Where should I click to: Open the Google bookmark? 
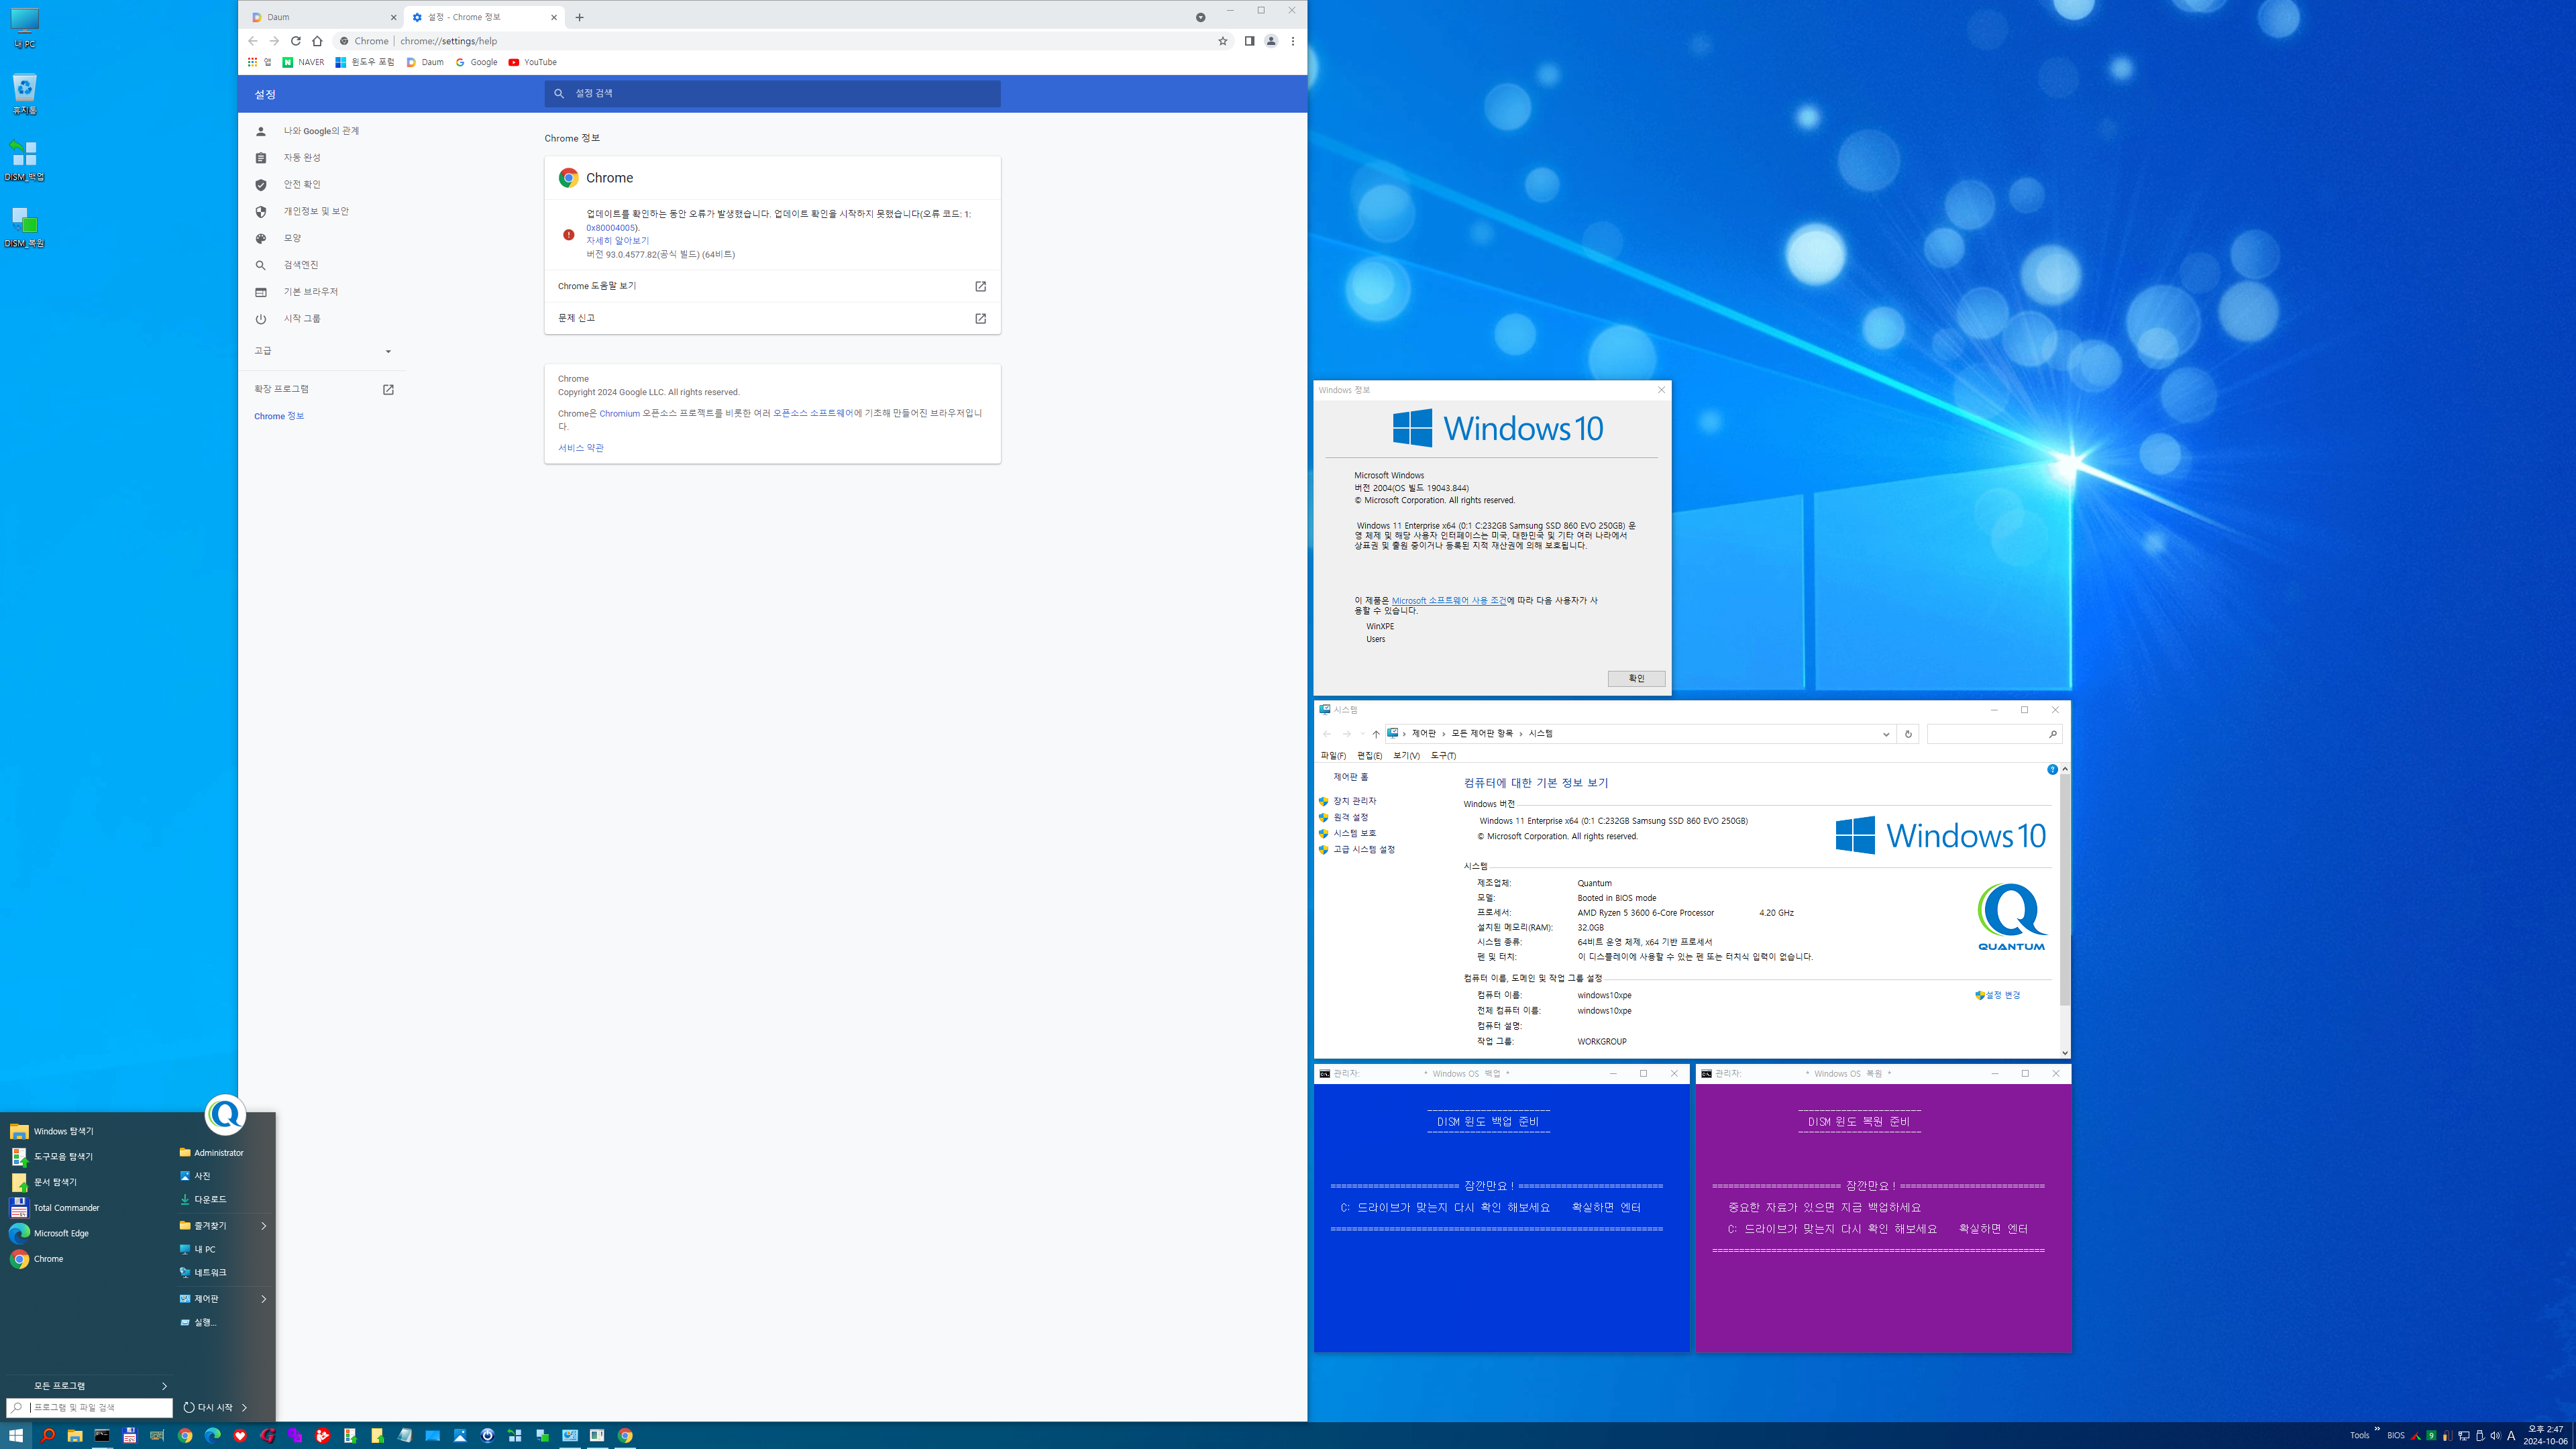point(476,62)
